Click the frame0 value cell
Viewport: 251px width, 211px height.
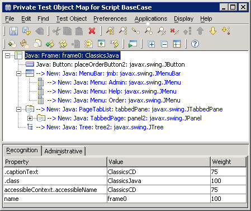(159, 199)
